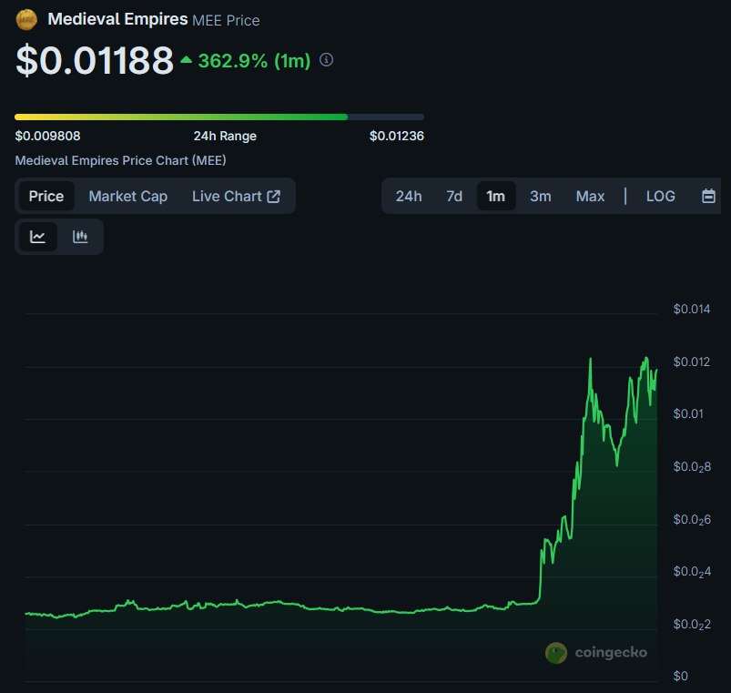Viewport: 731px width, 693px height.
Task: Click the $0.01236 24h high value
Action: pyautogui.click(x=397, y=136)
